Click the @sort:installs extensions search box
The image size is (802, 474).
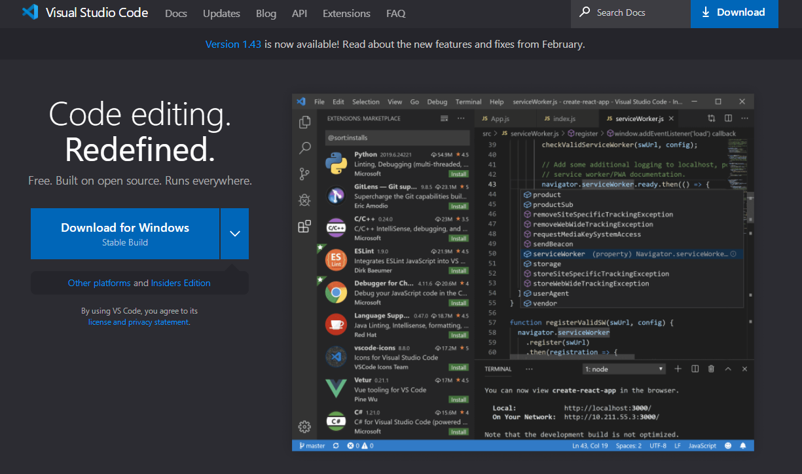[397, 137]
